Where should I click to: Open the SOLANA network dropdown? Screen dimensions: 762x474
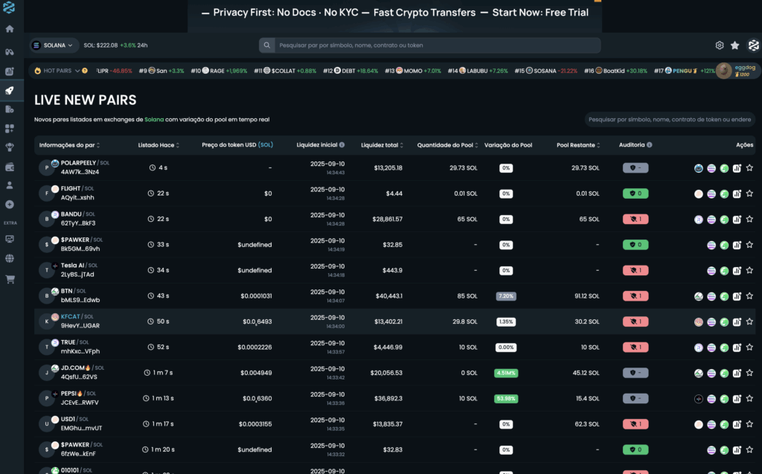(52, 45)
